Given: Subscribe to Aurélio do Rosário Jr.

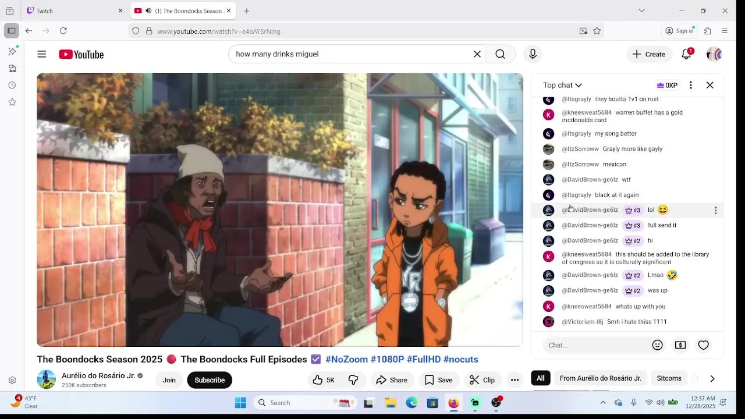Looking at the screenshot, I should coord(210,380).
